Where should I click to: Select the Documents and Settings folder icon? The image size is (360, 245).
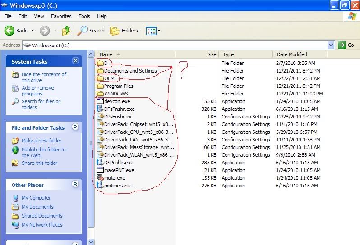pos(100,71)
